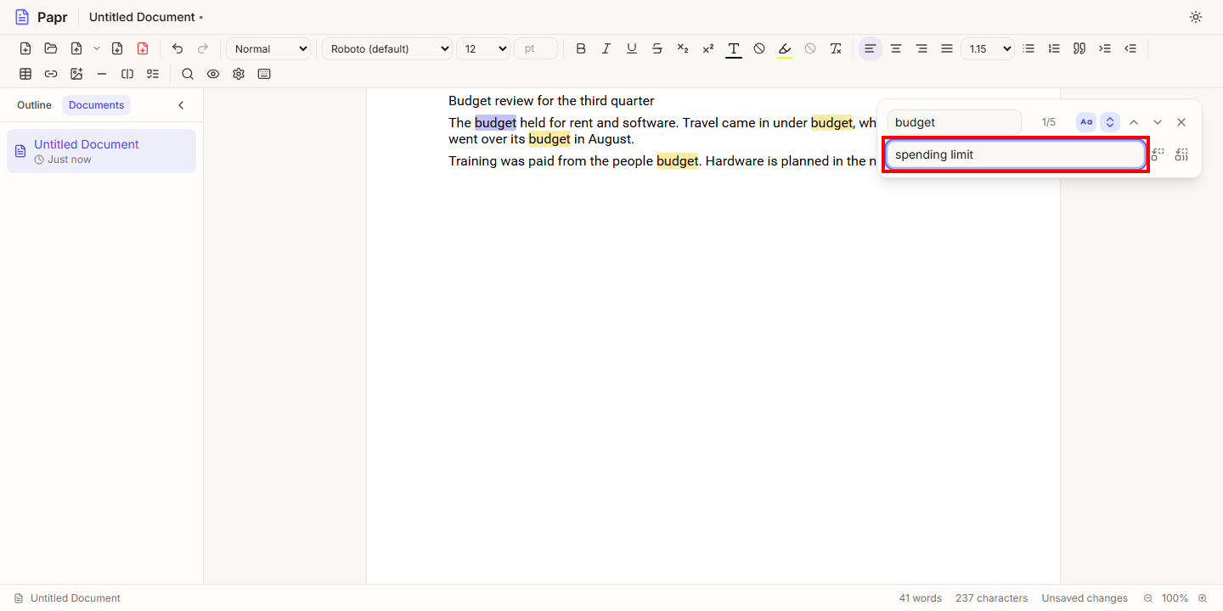Screen dimensions: 1223x611
Task: Pick text color with underlined T
Action: coord(734,48)
